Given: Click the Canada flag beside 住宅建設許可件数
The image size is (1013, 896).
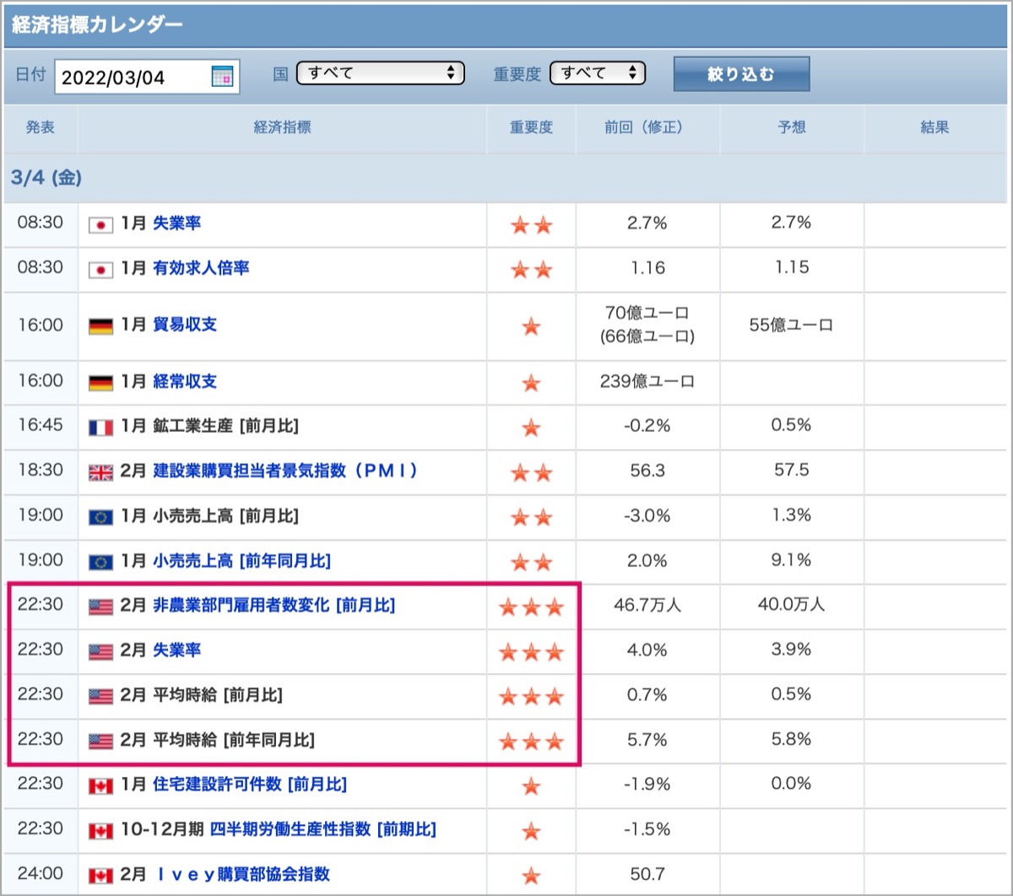Looking at the screenshot, I should click(100, 785).
